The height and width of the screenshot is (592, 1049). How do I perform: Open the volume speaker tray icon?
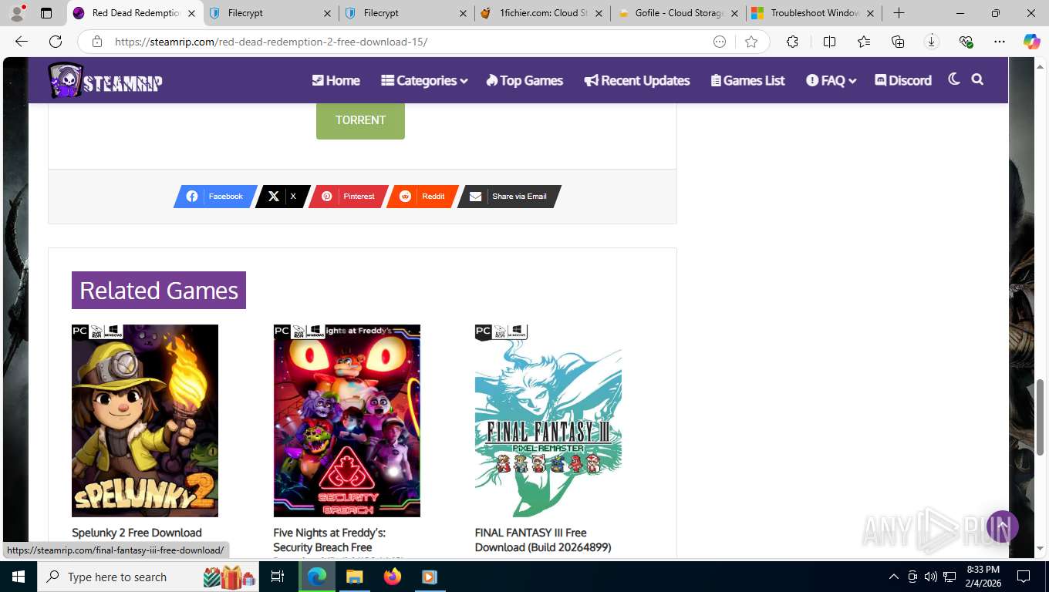click(x=931, y=577)
